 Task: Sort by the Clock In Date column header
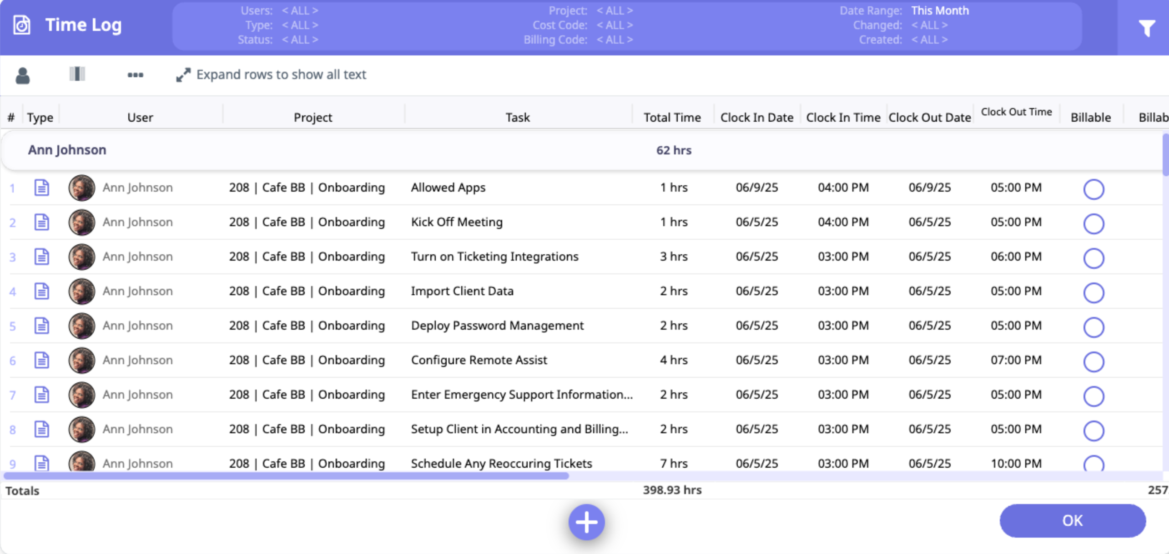tap(756, 118)
